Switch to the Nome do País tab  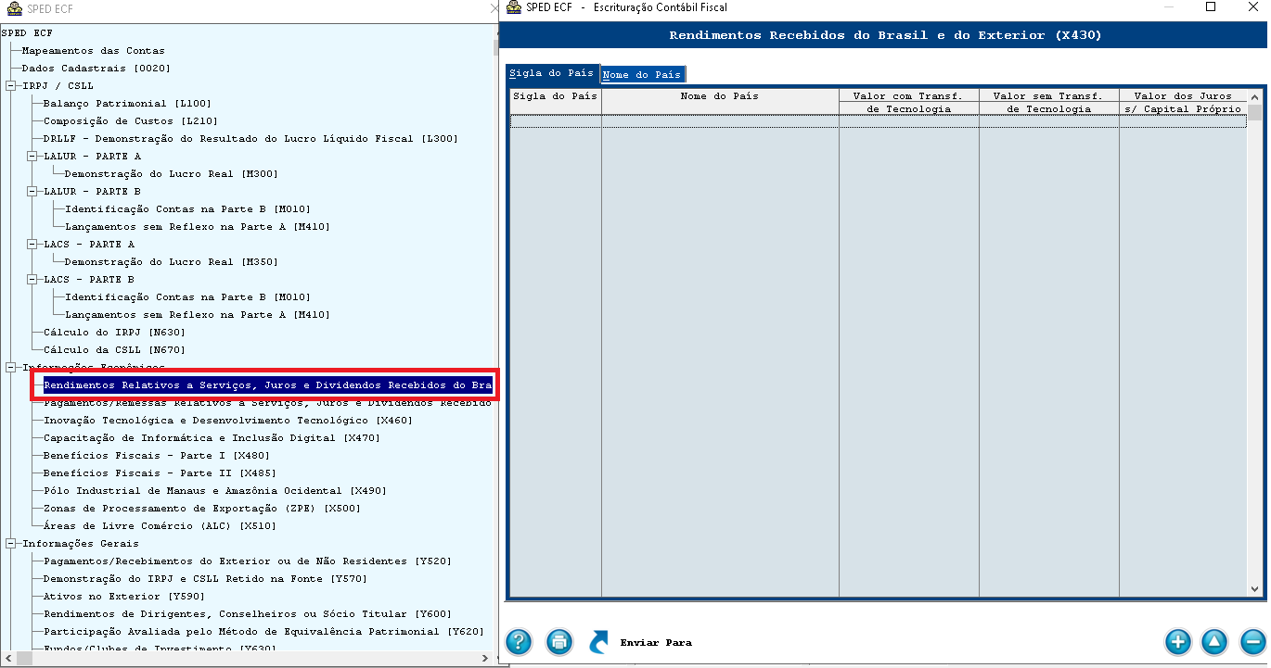pyautogui.click(x=642, y=74)
